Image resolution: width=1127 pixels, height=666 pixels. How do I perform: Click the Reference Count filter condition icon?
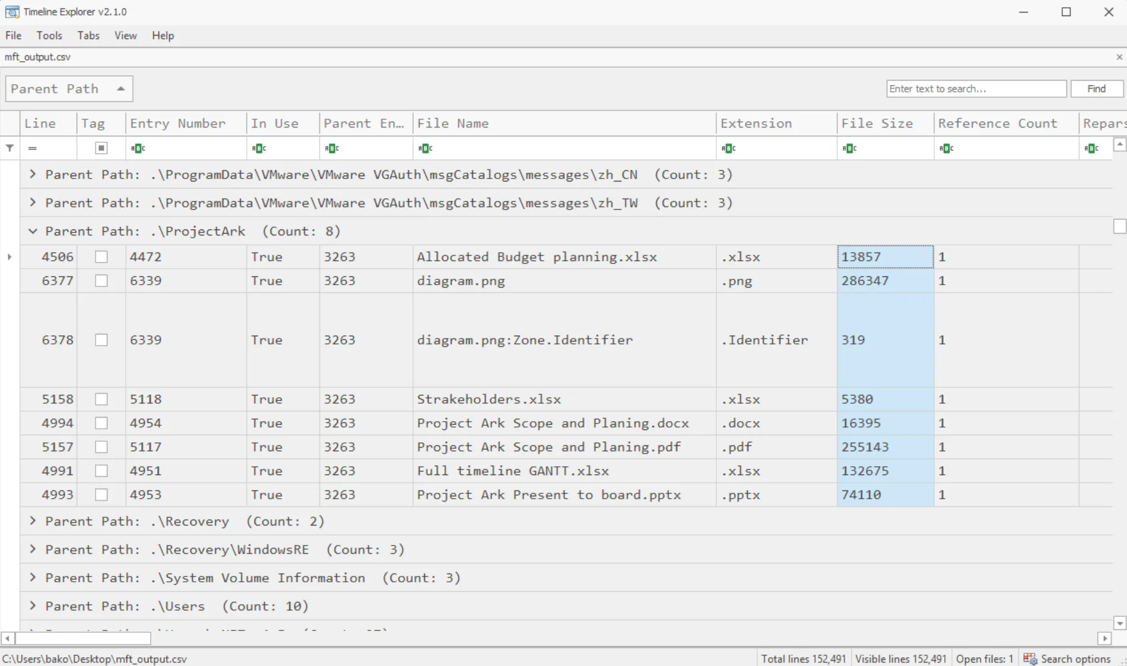(x=947, y=148)
